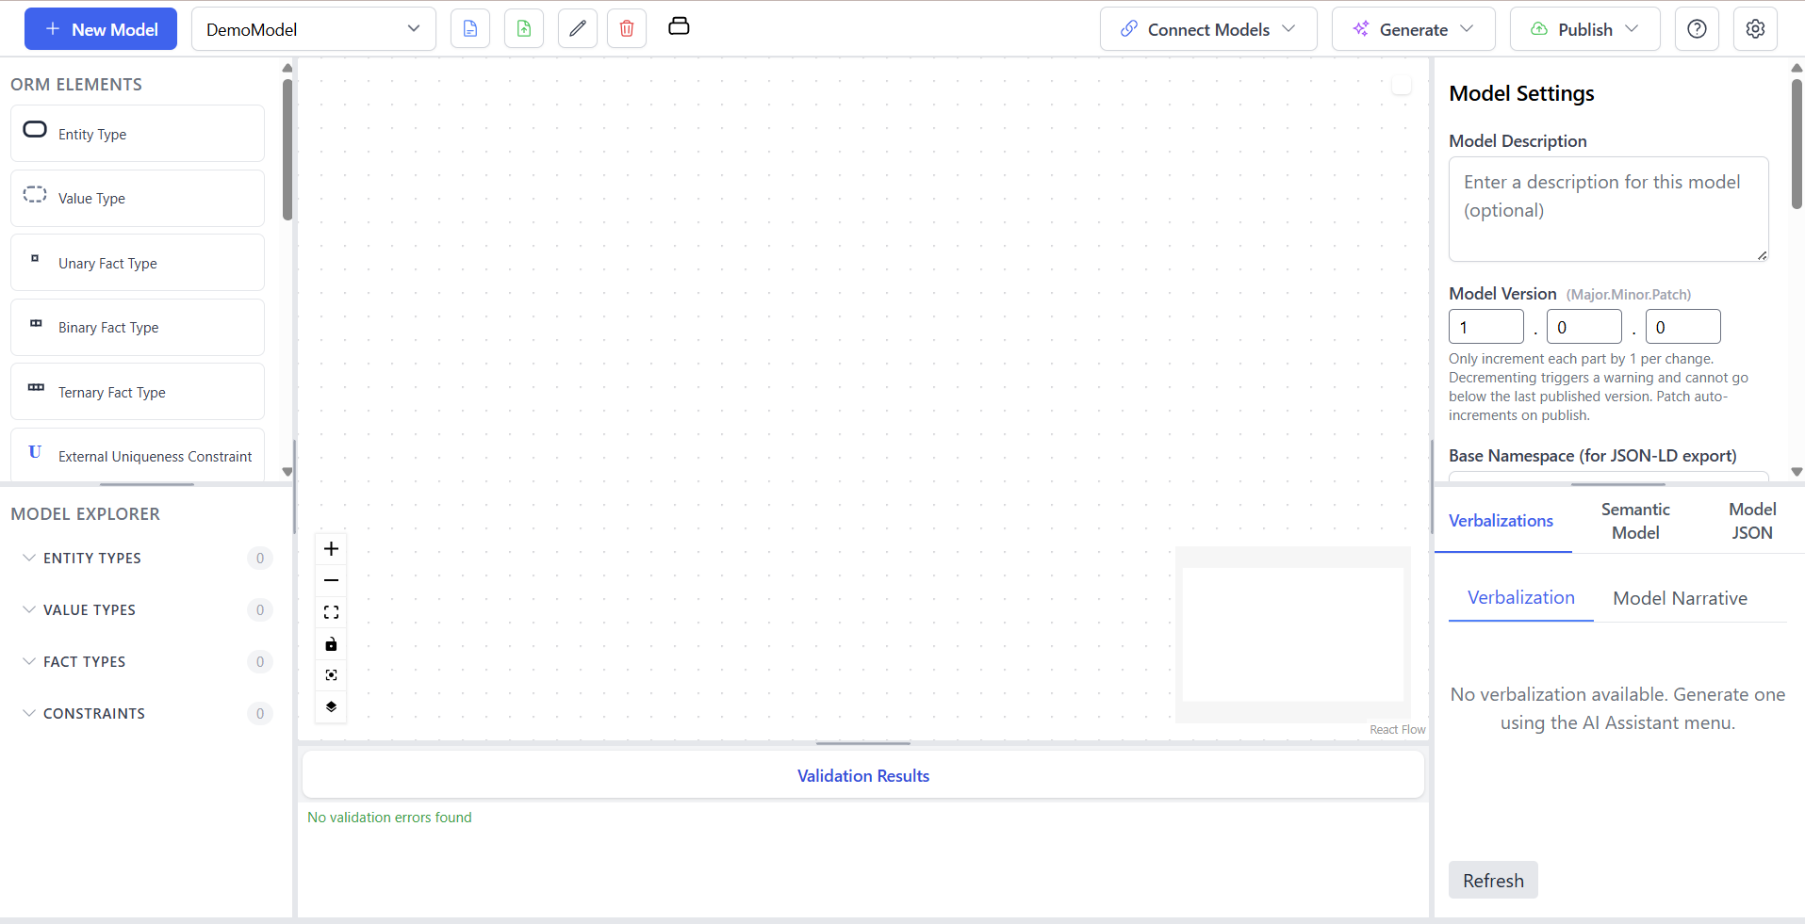The height and width of the screenshot is (924, 1805).
Task: Select the Entity Type ORM element
Action: 137,133
